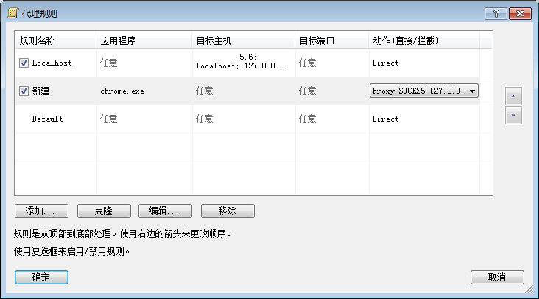Click the 添加... button
The width and height of the screenshot is (539, 299).
point(41,211)
